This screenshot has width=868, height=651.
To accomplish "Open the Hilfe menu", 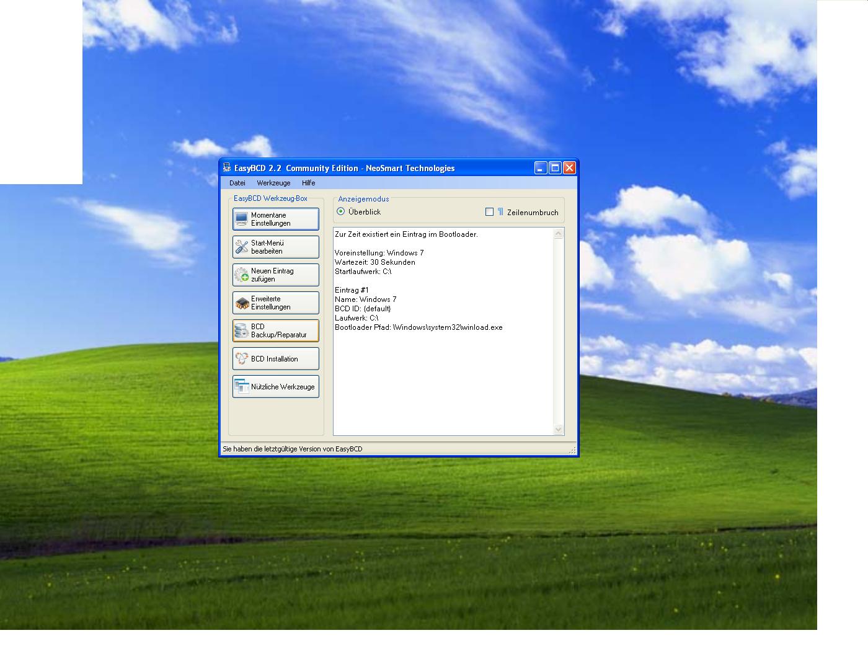I will click(x=309, y=183).
